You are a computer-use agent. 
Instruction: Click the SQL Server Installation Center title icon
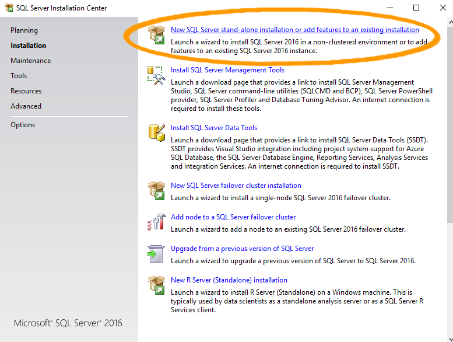coord(9,8)
